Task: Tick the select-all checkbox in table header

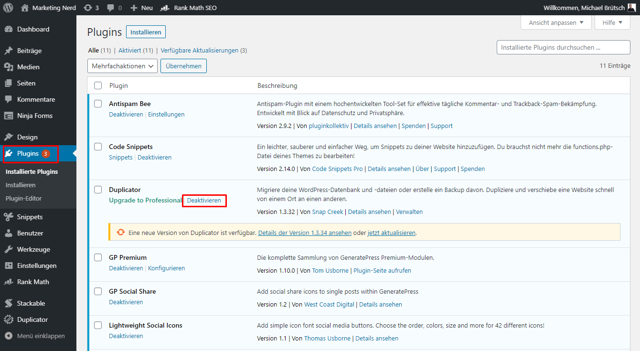Action: pos(98,85)
